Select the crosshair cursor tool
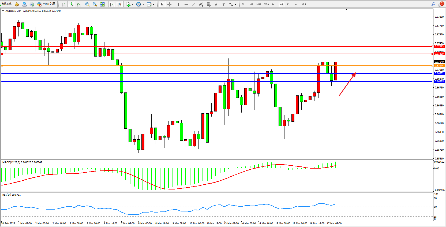 [x=169, y=4]
